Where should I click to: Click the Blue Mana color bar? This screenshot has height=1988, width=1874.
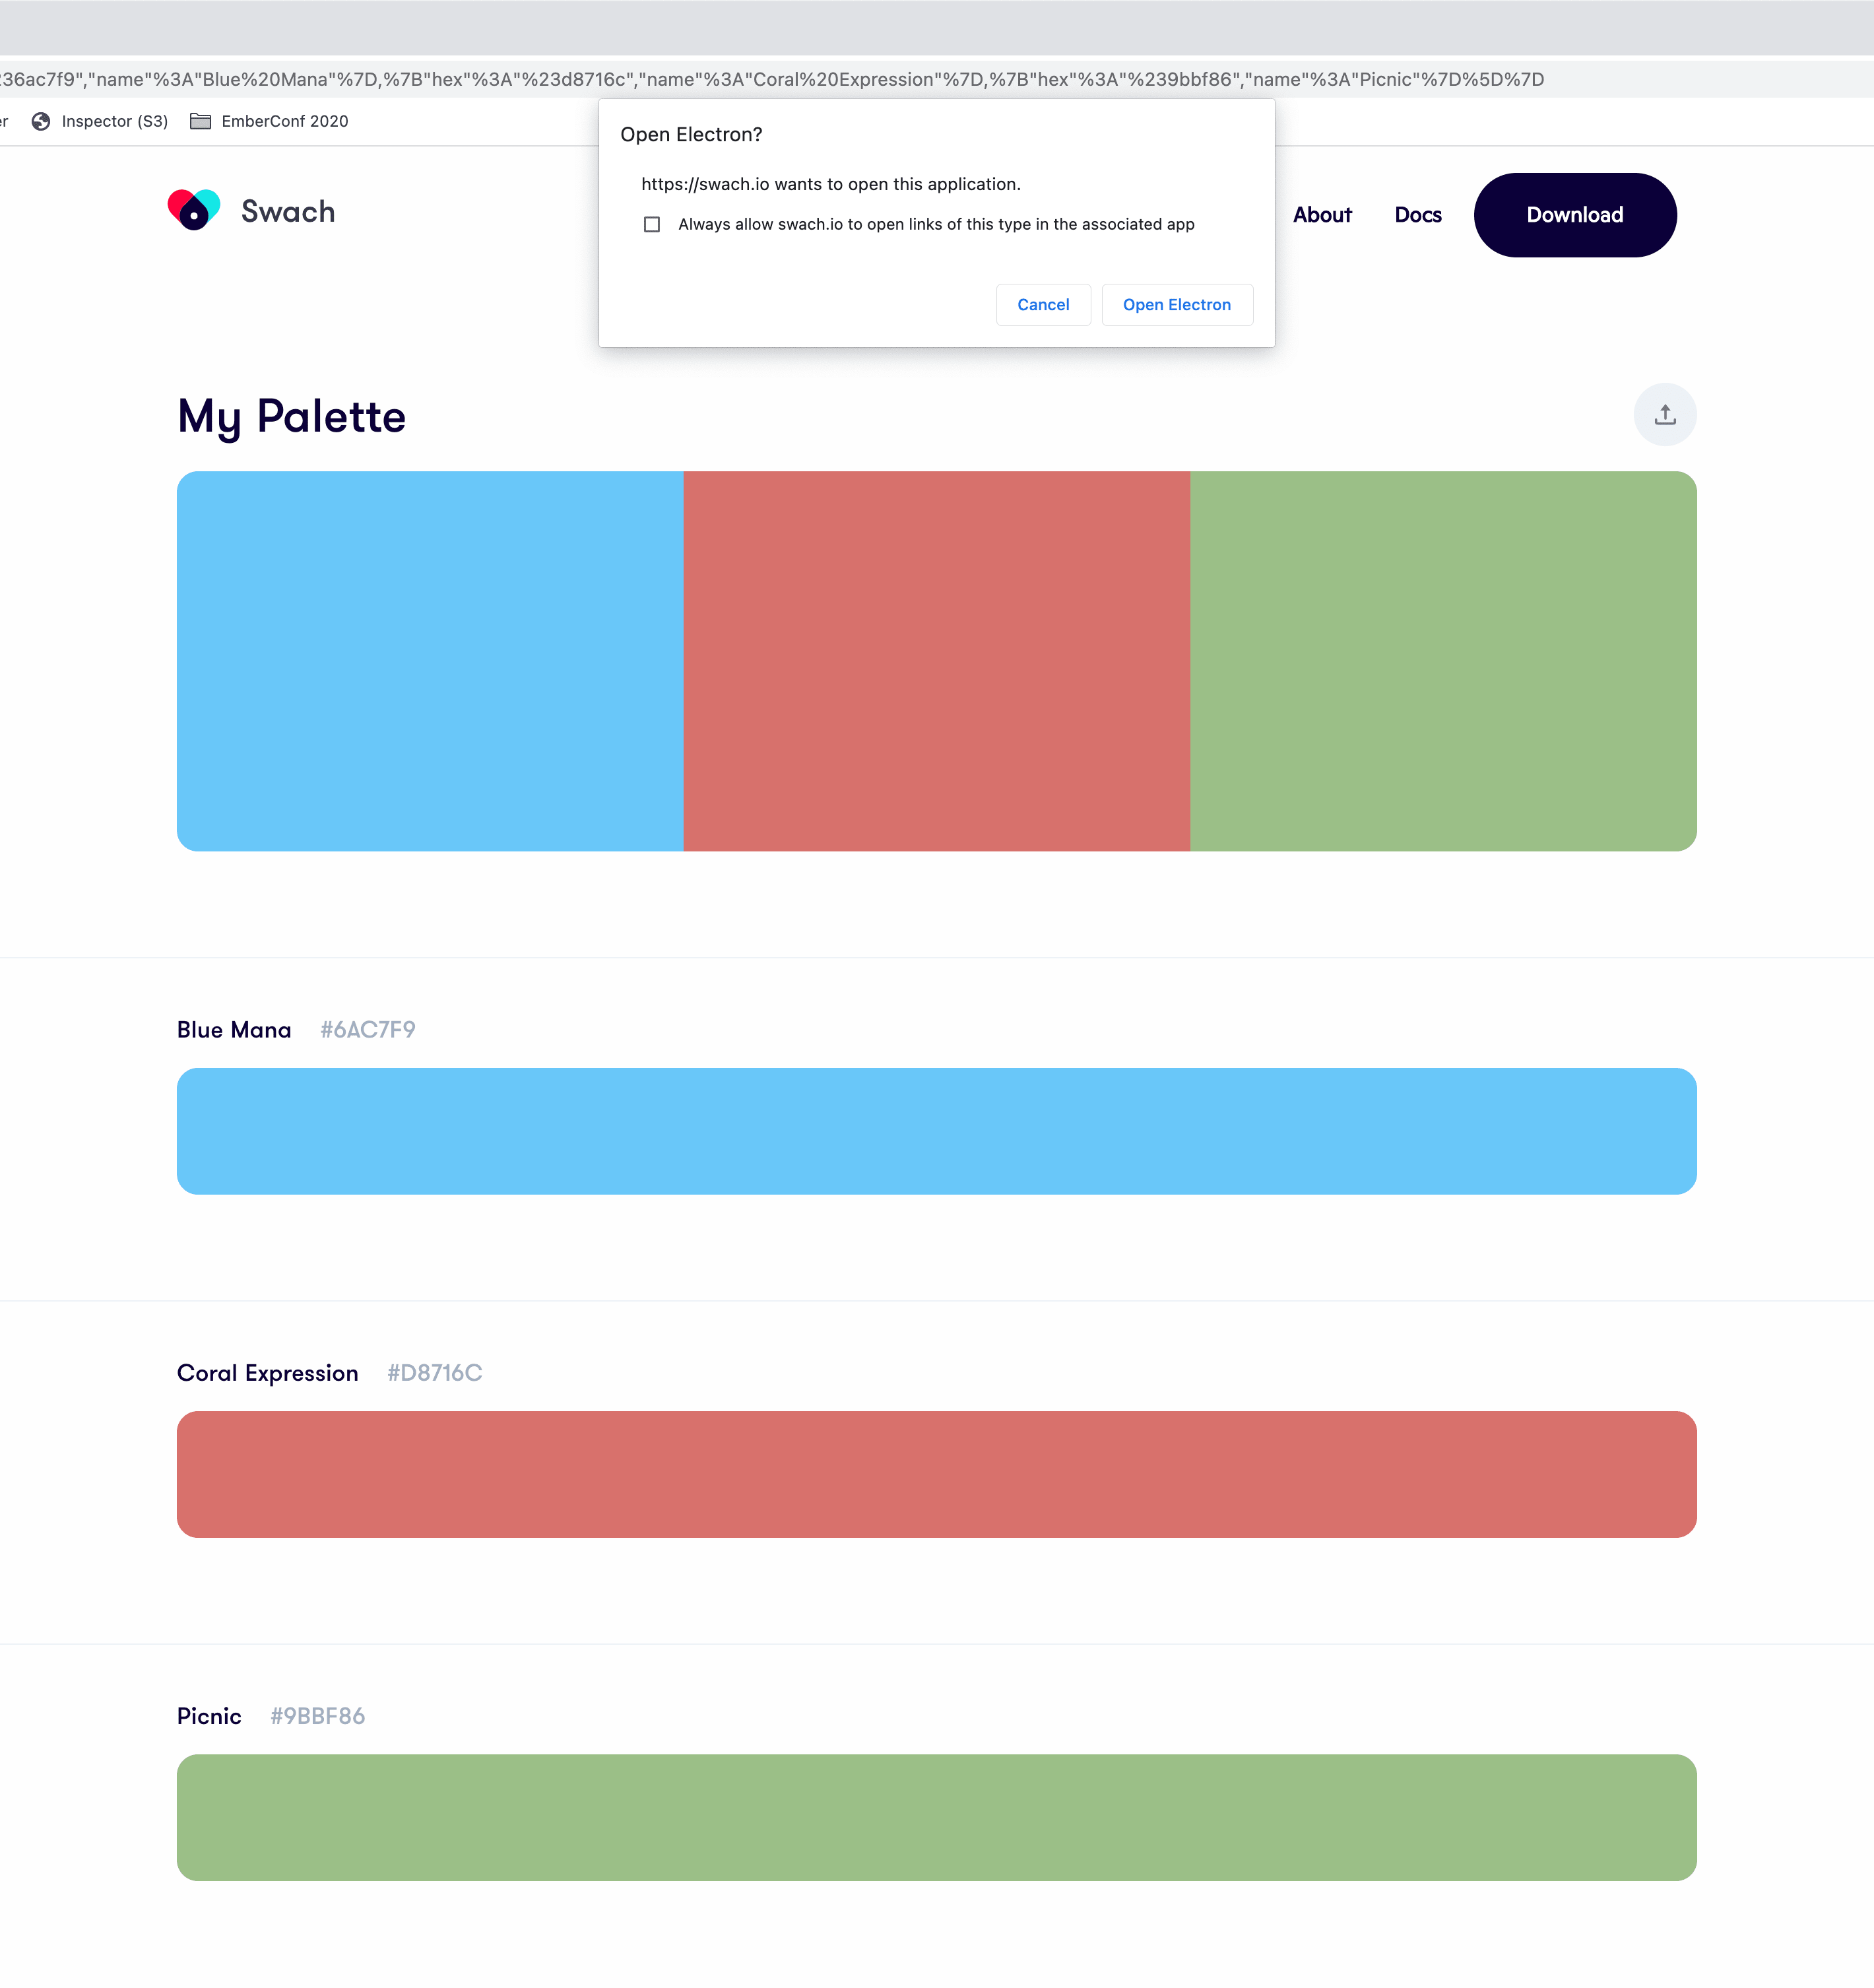pos(936,1131)
